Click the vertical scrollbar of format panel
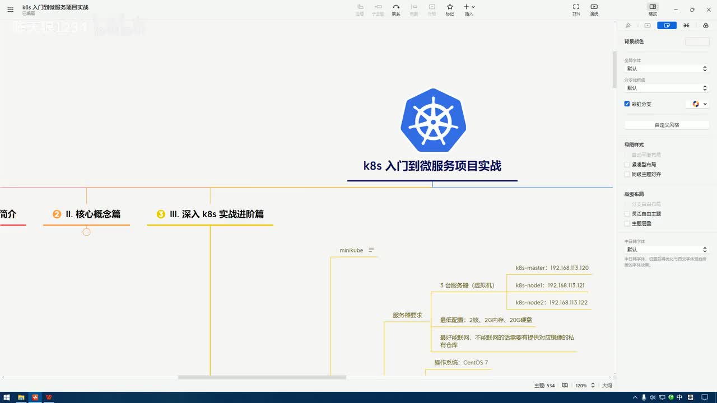Image resolution: width=717 pixels, height=403 pixels. [614, 69]
